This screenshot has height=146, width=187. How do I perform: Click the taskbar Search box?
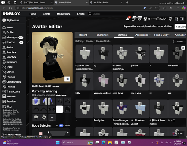[77, 142]
